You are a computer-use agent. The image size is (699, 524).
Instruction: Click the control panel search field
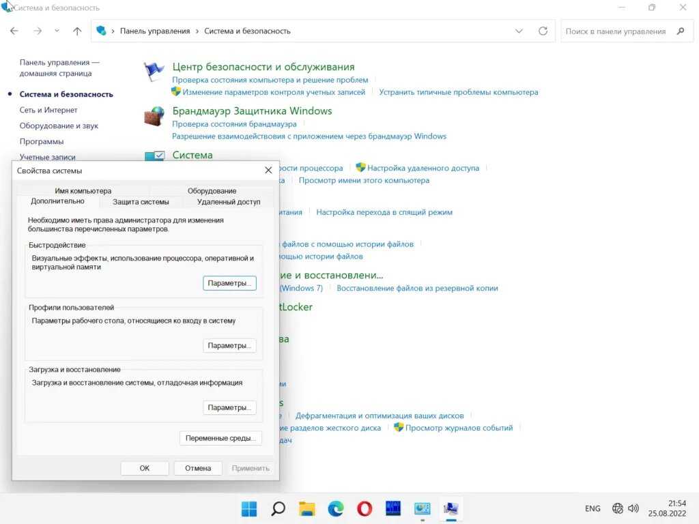[615, 31]
